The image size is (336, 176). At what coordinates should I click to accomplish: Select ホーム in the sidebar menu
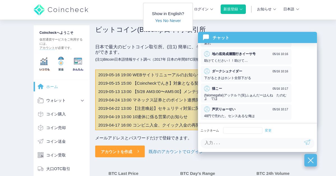pyautogui.click(x=62, y=87)
